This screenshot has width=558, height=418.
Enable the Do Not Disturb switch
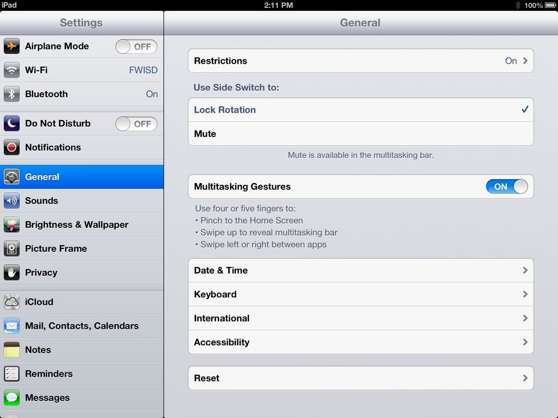(136, 123)
